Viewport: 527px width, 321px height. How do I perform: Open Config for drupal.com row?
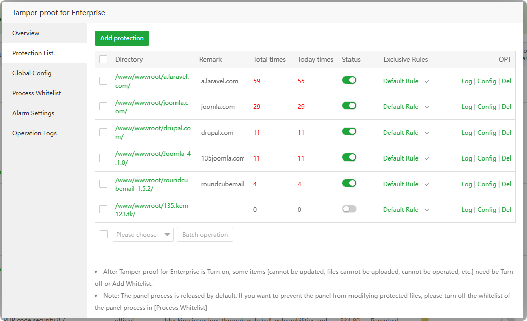click(487, 133)
